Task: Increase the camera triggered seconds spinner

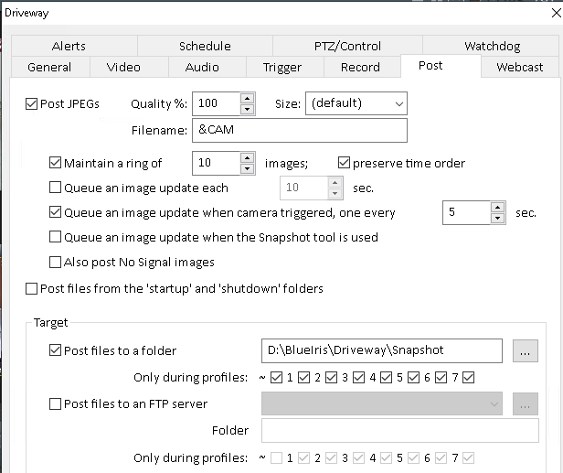Action: click(x=497, y=208)
